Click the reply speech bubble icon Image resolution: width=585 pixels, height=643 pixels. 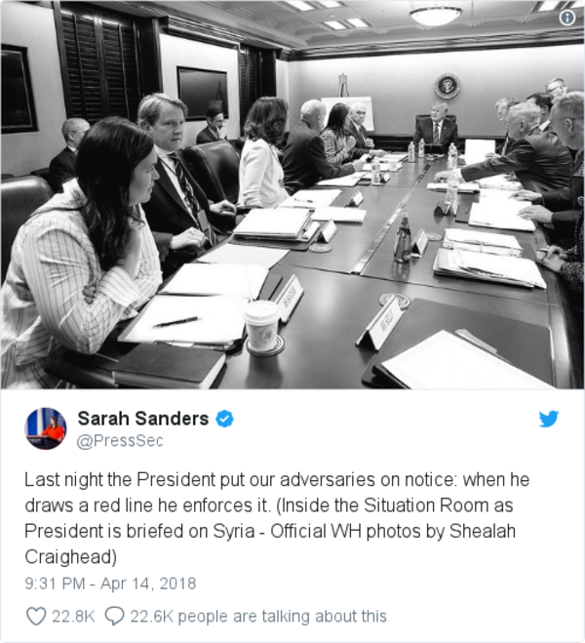click(115, 616)
